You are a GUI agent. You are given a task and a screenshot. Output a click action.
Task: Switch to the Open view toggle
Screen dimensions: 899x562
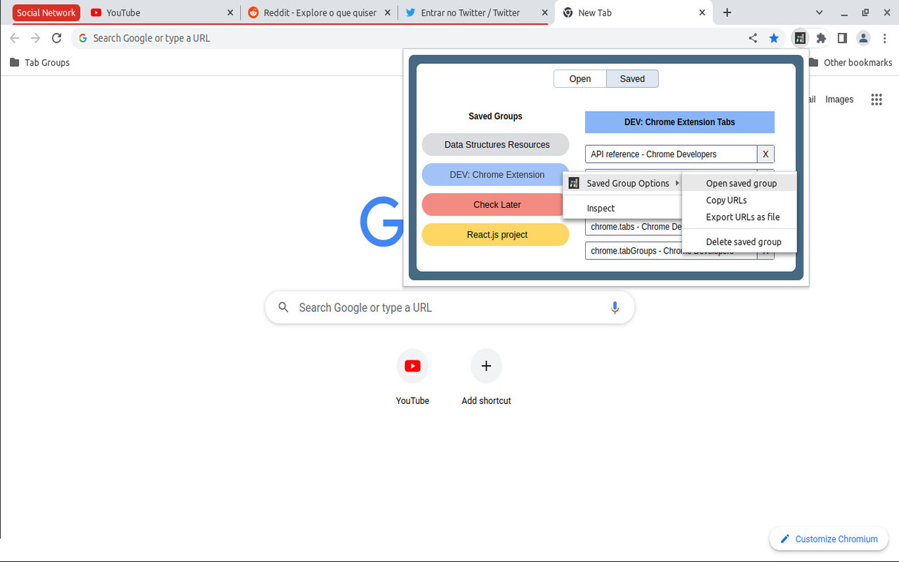(x=580, y=79)
